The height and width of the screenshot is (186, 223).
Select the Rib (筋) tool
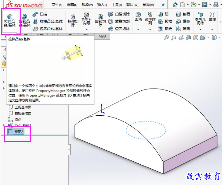coord(163,14)
